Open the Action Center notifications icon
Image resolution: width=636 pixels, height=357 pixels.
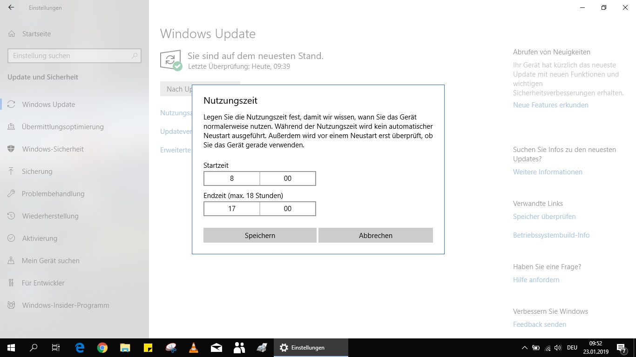[622, 348]
